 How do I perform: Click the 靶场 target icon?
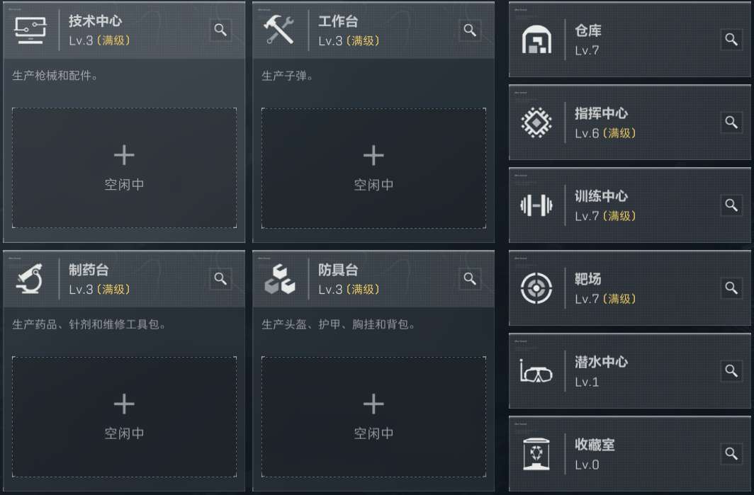click(536, 288)
